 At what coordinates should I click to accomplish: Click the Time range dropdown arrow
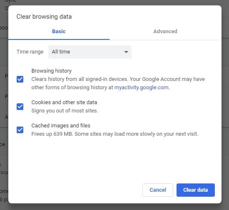click(126, 52)
